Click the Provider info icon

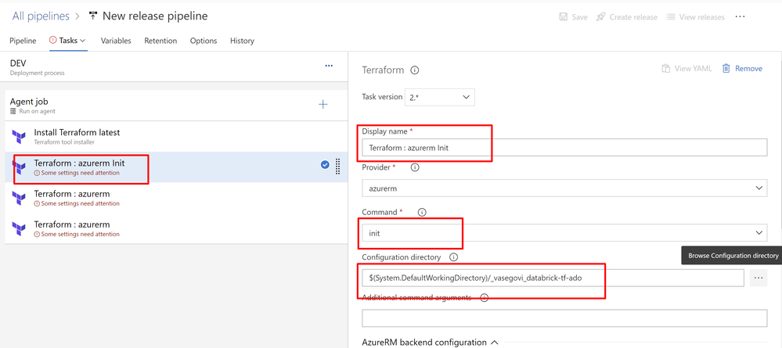click(414, 168)
